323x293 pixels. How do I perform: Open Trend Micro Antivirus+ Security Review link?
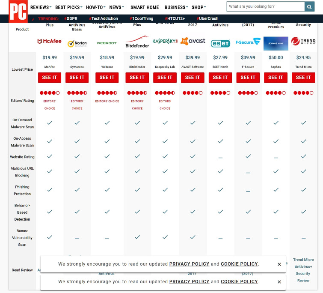coord(303,270)
